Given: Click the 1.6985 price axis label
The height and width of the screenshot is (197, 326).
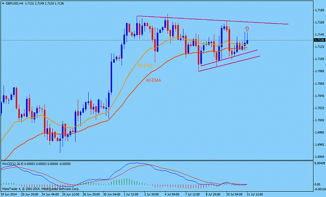Looking at the screenshot, I should 320,132.
